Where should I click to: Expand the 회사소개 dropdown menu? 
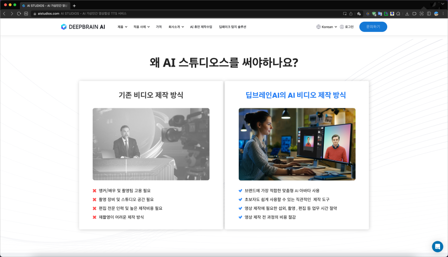pyautogui.click(x=176, y=27)
